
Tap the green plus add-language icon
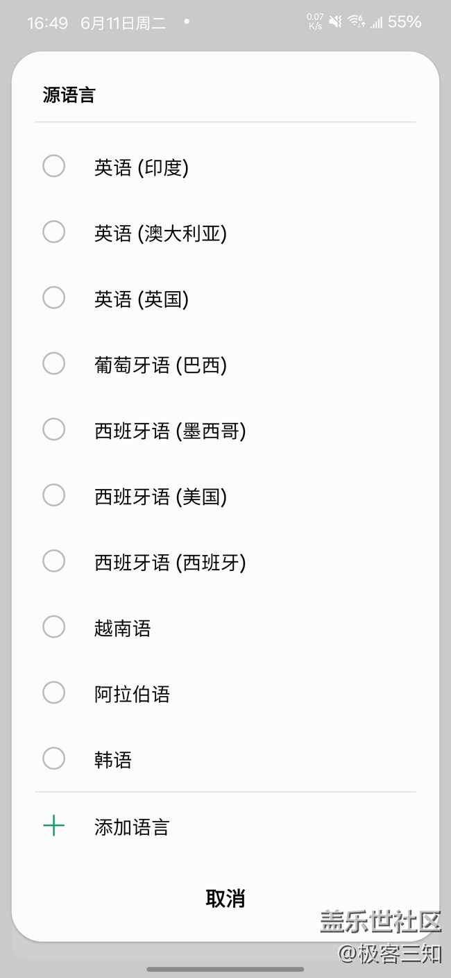point(53,826)
